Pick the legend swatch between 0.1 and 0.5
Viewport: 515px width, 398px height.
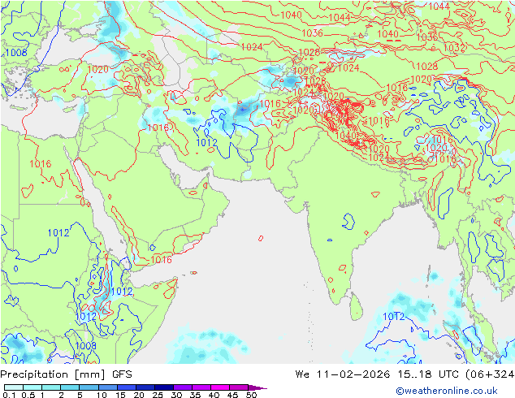point(14,387)
